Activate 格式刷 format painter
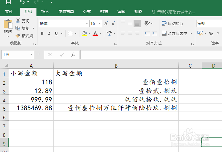The width and height of the screenshot is (222, 152). [25, 36]
